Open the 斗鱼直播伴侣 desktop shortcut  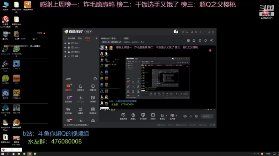(x=28, y=6)
